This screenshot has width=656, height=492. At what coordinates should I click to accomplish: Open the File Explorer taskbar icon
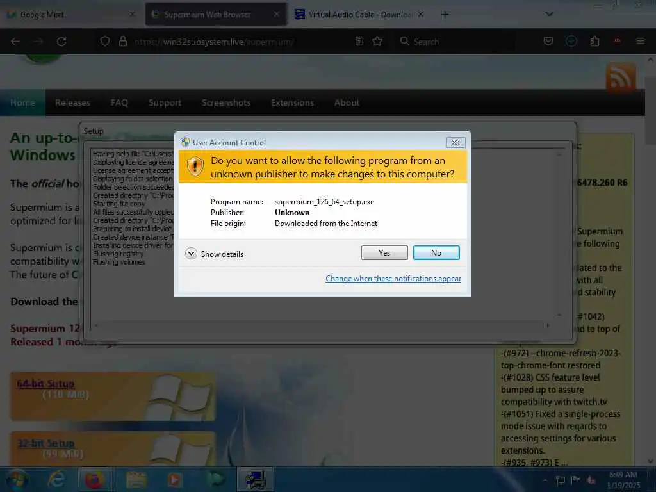point(136,480)
